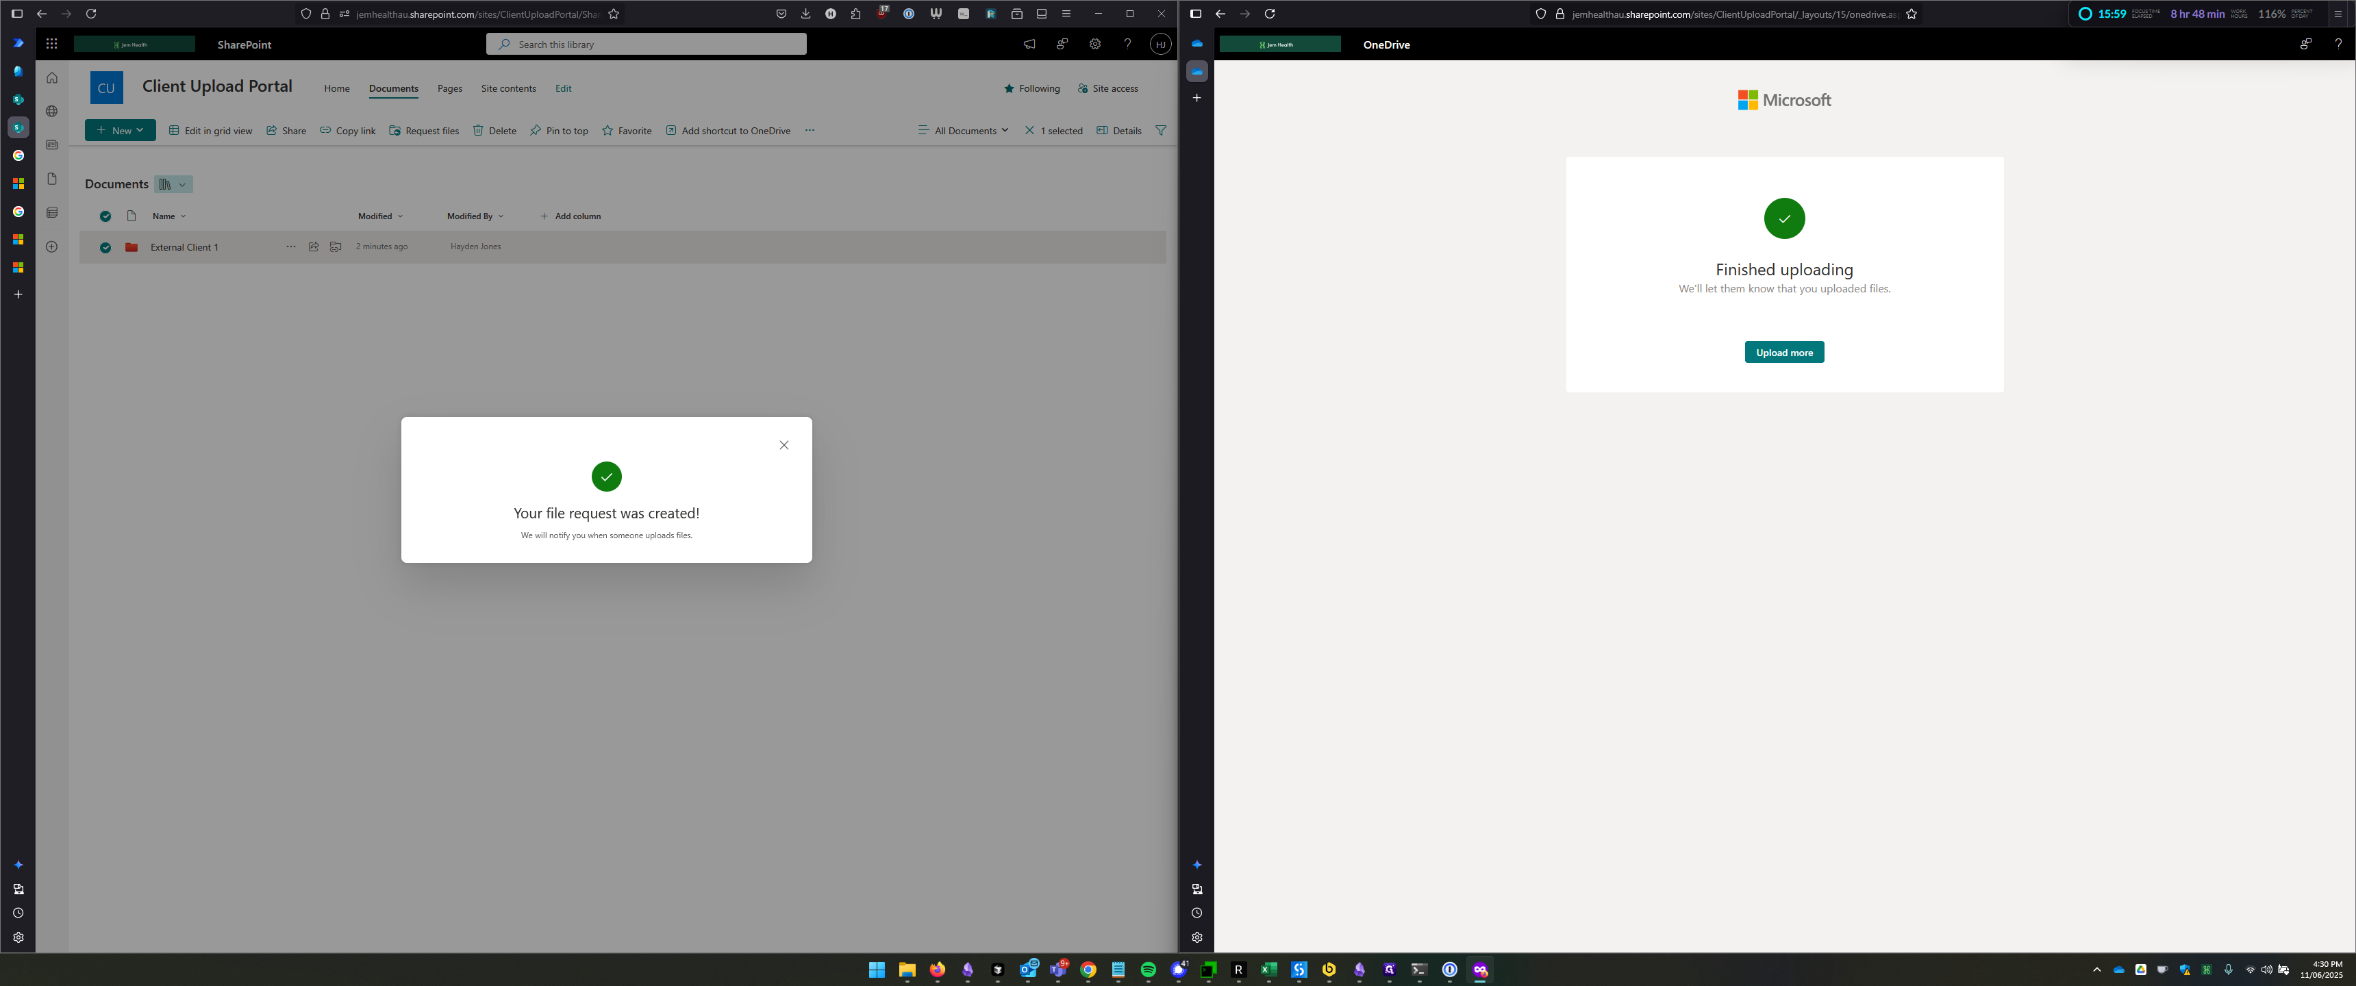Click Copy link in the toolbar
The width and height of the screenshot is (2356, 986).
[347, 131]
